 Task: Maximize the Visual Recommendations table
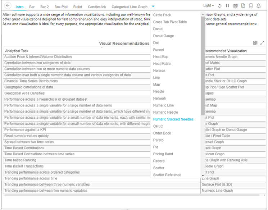(262, 43)
